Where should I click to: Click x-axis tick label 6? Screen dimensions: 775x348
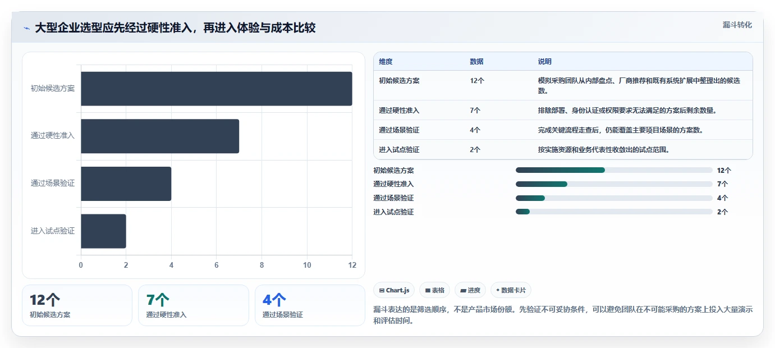point(217,265)
